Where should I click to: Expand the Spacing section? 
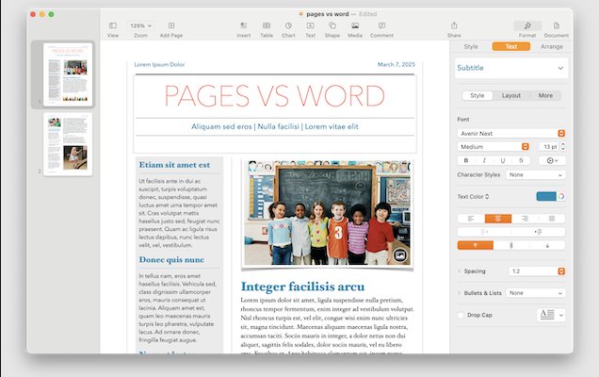point(460,271)
